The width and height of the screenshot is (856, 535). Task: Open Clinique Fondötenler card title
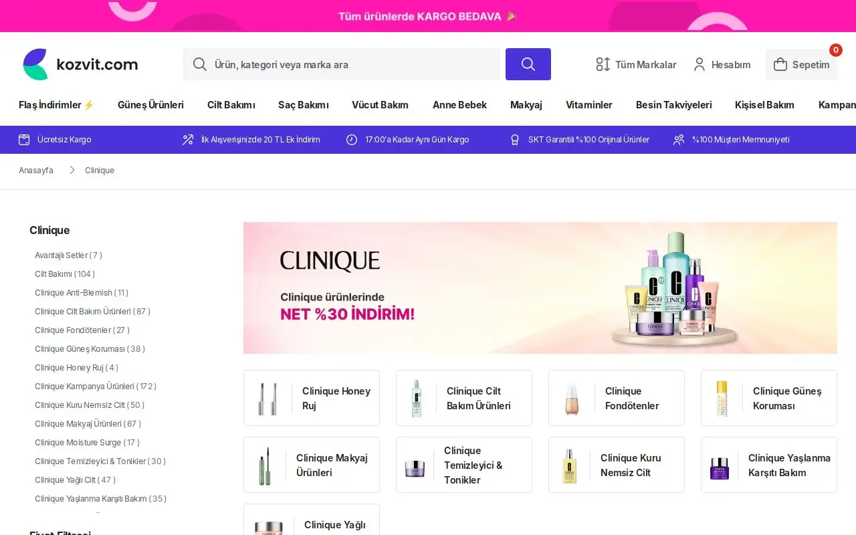click(x=632, y=398)
